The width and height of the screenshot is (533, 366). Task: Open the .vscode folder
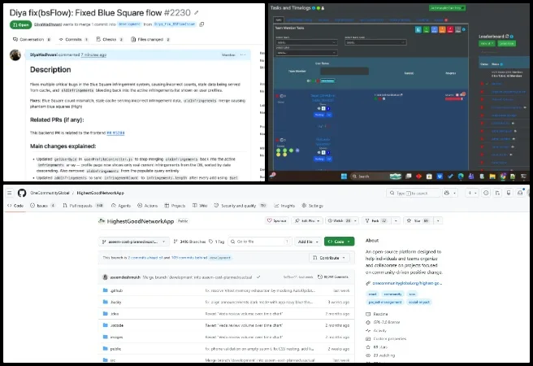click(117, 325)
